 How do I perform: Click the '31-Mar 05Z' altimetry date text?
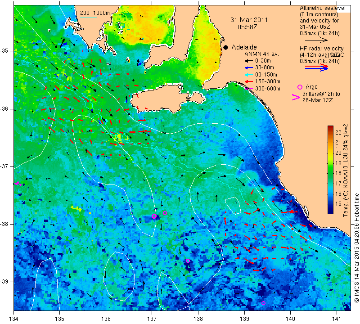(x=315, y=27)
